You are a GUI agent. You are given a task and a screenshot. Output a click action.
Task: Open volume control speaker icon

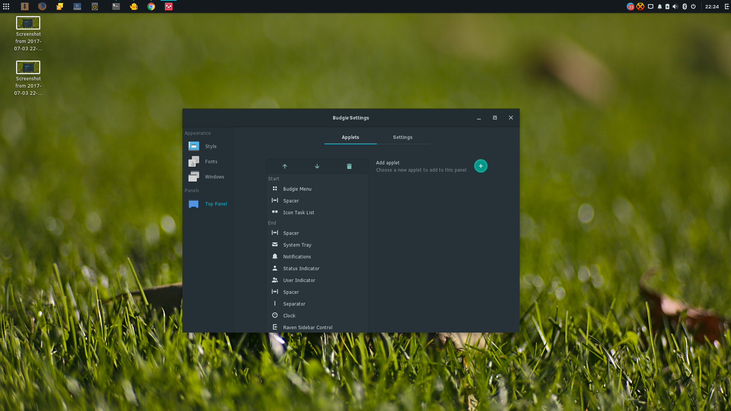[675, 6]
